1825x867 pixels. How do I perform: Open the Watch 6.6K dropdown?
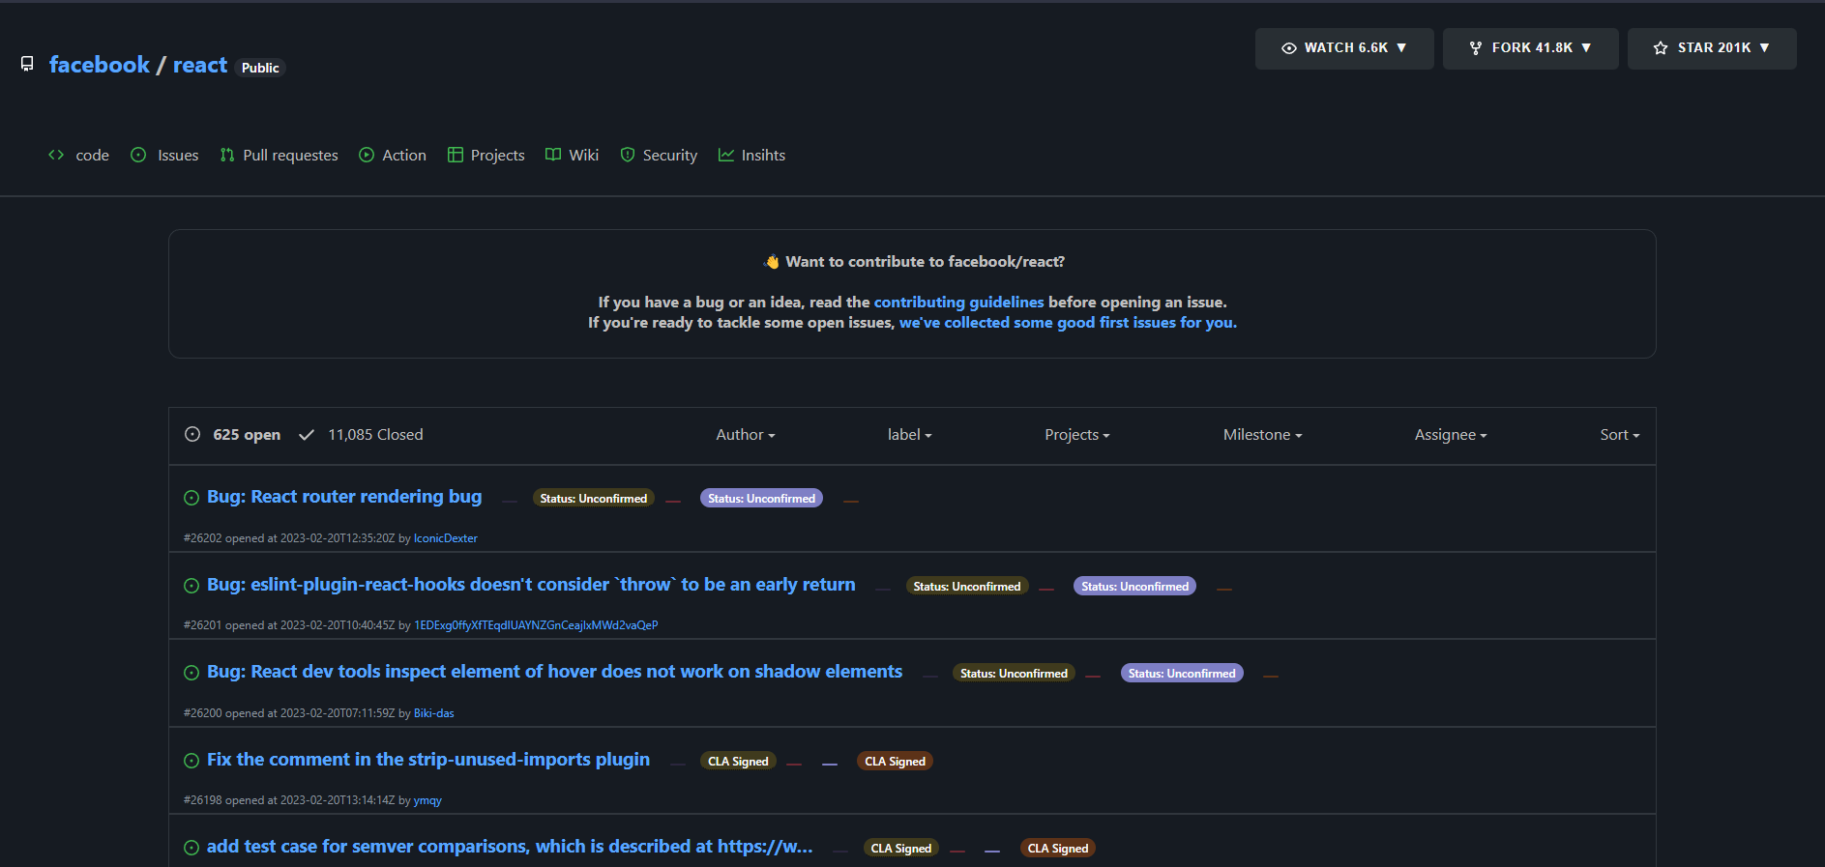tap(1344, 48)
